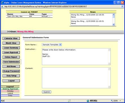This screenshot has width=125, height=103.
Task: Click the Holiday legend swatch
Action: pyautogui.click(x=10, y=91)
